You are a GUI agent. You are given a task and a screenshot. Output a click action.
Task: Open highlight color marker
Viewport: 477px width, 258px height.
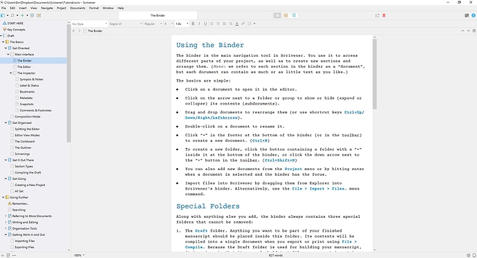coord(243,24)
